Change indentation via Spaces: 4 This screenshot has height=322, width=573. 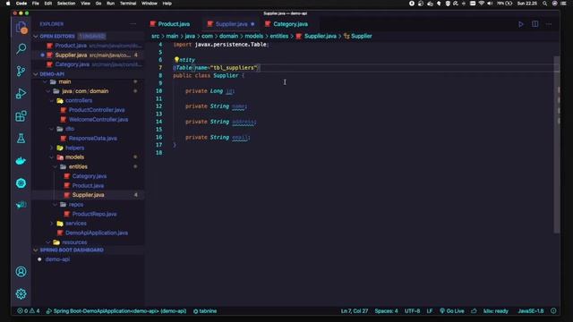386,311
